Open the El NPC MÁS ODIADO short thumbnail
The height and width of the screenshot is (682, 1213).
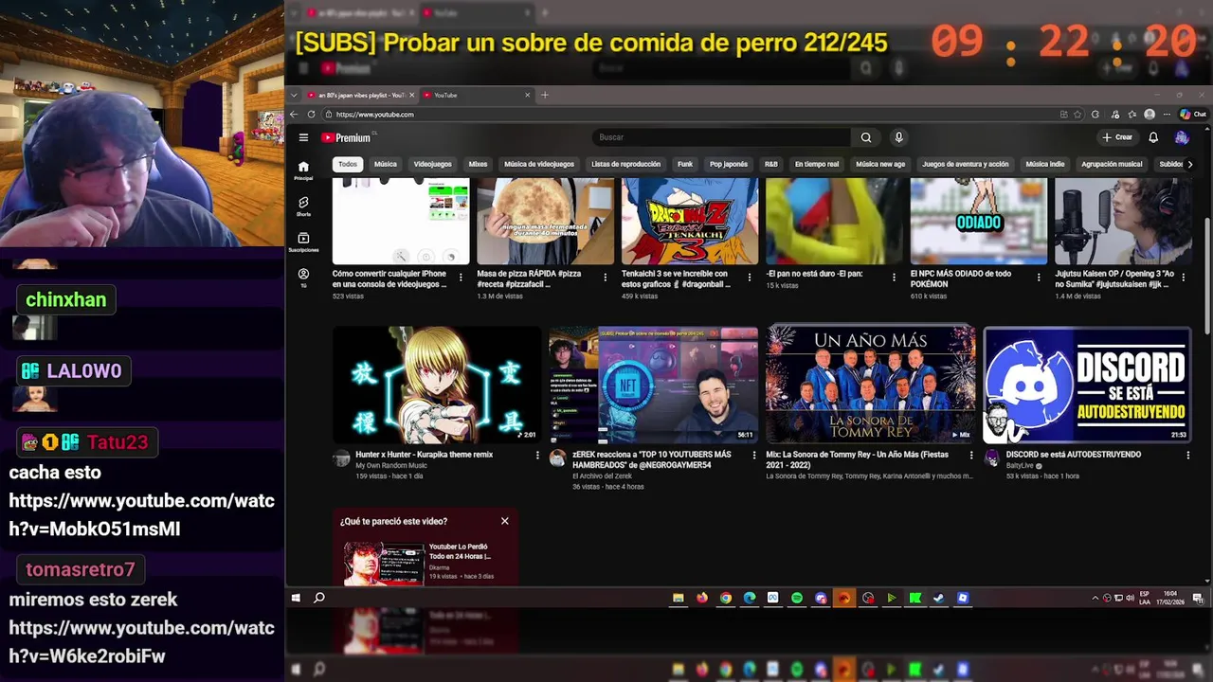click(979, 221)
